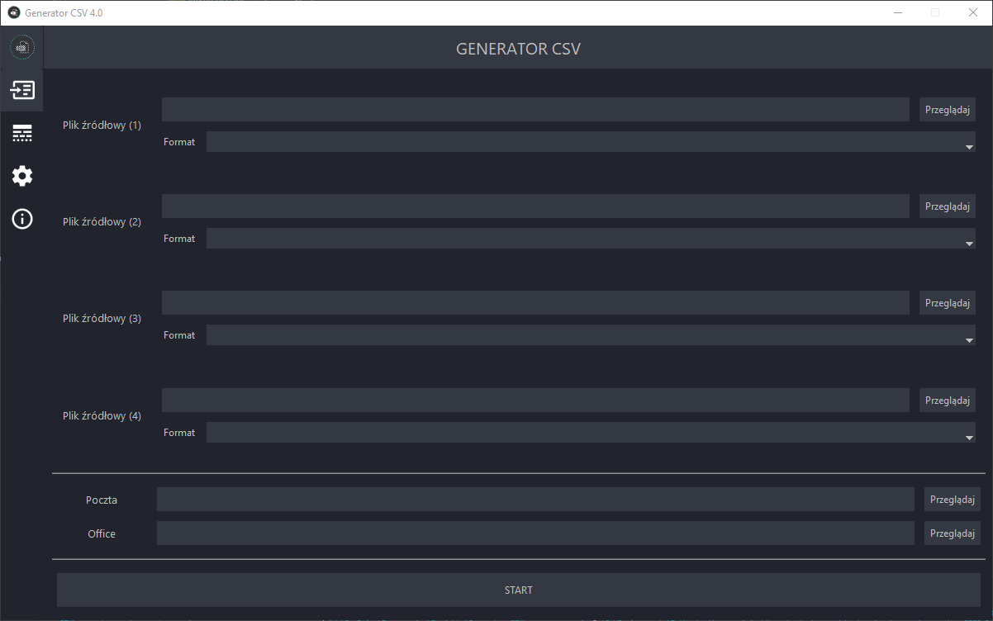Focus the Plik źródłowy (1) path field
Image resolution: width=993 pixels, height=621 pixels.
pos(535,110)
